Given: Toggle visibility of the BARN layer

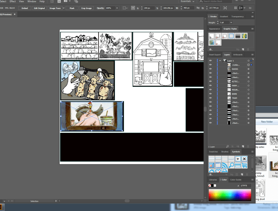Looking at the screenshot, I should click(210, 94).
